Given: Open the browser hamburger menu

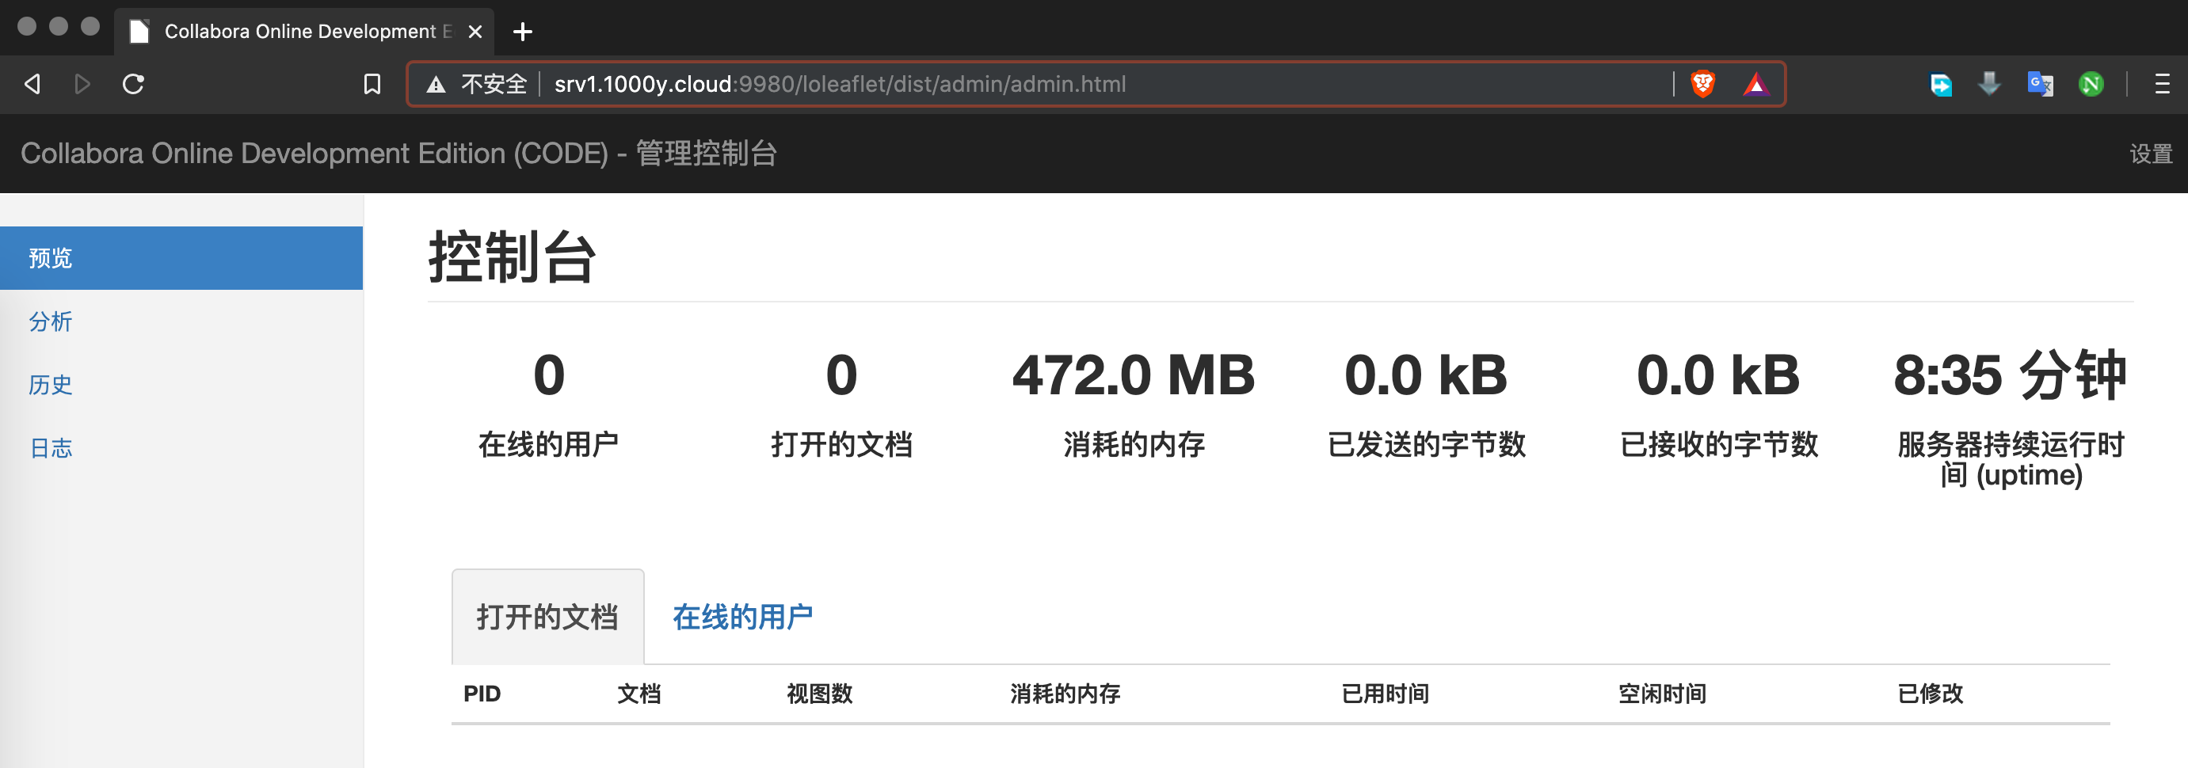Looking at the screenshot, I should pyautogui.click(x=2162, y=84).
